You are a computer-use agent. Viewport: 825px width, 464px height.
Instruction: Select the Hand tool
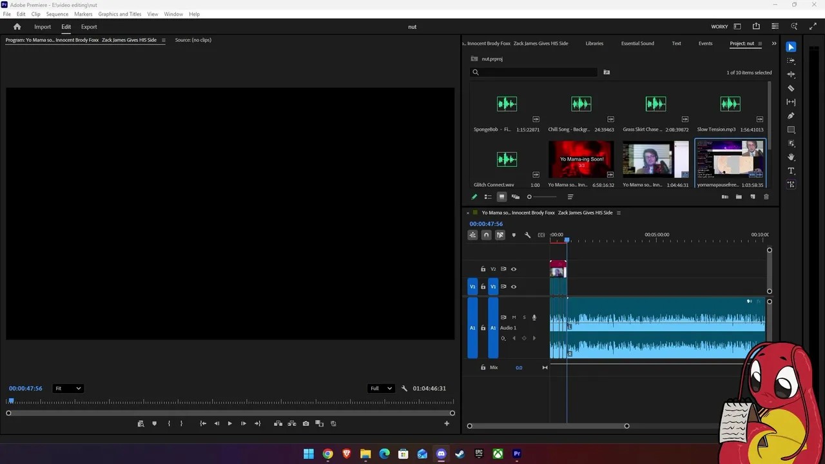click(791, 157)
